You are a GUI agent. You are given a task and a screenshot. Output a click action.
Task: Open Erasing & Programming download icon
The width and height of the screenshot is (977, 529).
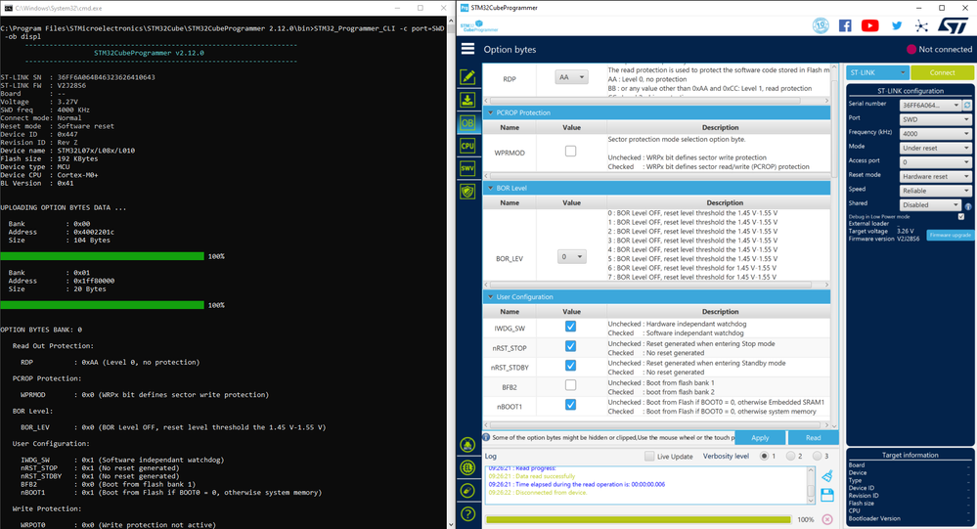click(467, 100)
